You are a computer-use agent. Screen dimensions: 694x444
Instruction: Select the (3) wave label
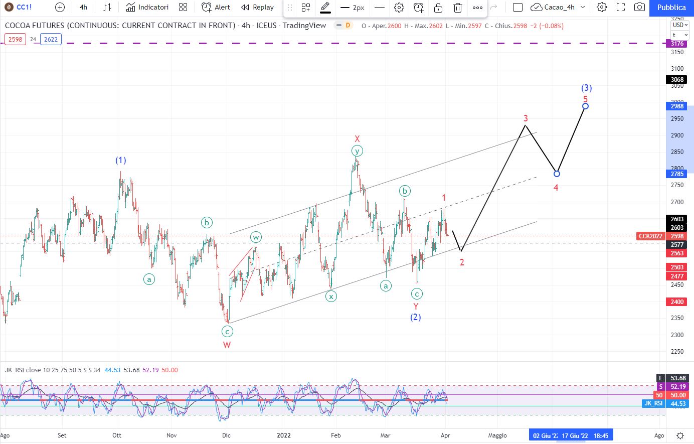tap(587, 88)
